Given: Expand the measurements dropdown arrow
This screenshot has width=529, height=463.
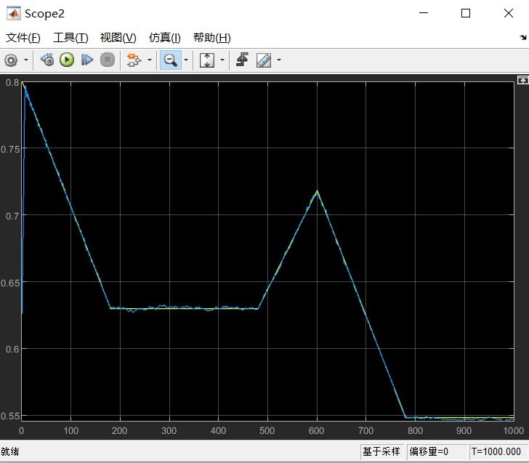Looking at the screenshot, I should [279, 60].
